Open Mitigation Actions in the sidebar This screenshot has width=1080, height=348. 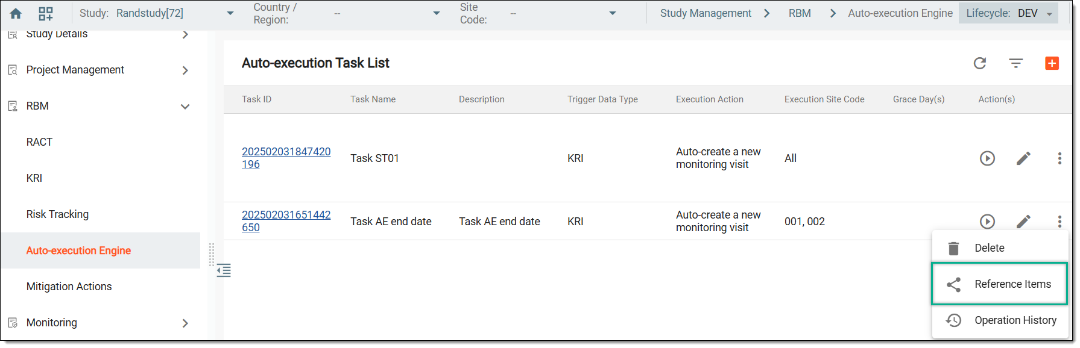tap(69, 287)
